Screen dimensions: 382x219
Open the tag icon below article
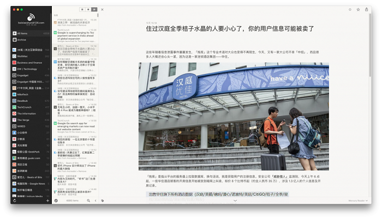click(103, 200)
